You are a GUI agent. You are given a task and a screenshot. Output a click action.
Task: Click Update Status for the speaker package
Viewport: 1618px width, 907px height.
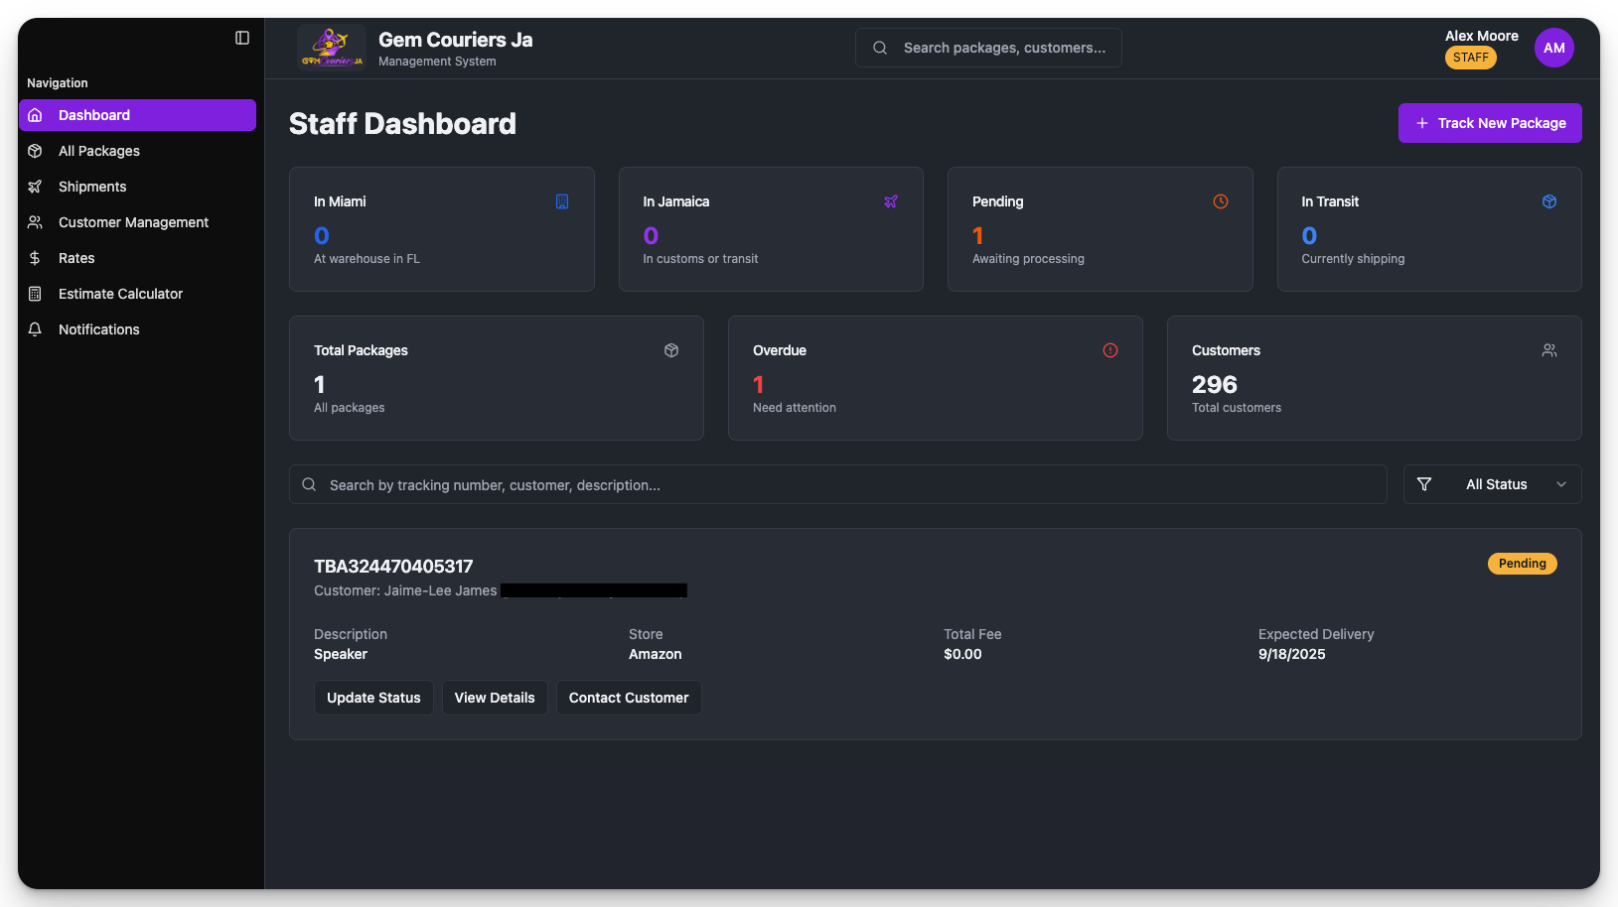[x=373, y=698]
